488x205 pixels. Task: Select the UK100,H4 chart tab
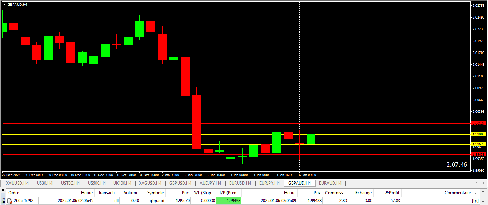122,183
